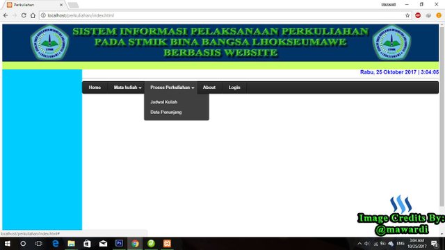Click the page vertical scrollbar
The width and height of the screenshot is (445, 250).
(442, 116)
